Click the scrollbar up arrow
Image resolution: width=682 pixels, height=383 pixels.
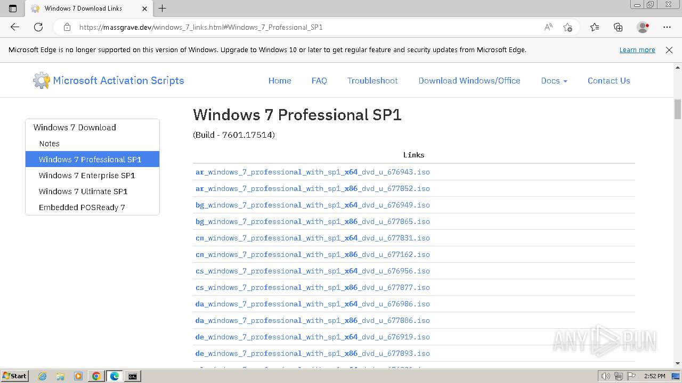678,68
